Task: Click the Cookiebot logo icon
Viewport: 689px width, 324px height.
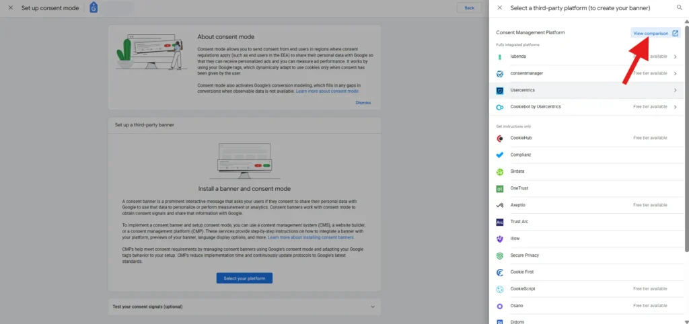Action: (500, 107)
